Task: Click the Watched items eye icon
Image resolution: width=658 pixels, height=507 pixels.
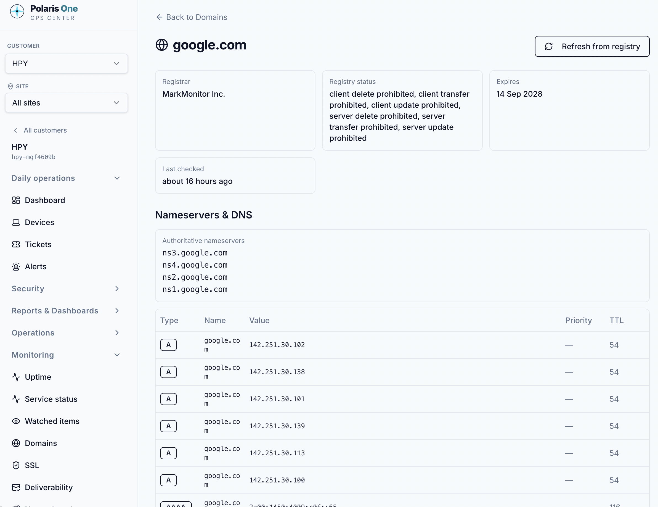Action: [16, 421]
